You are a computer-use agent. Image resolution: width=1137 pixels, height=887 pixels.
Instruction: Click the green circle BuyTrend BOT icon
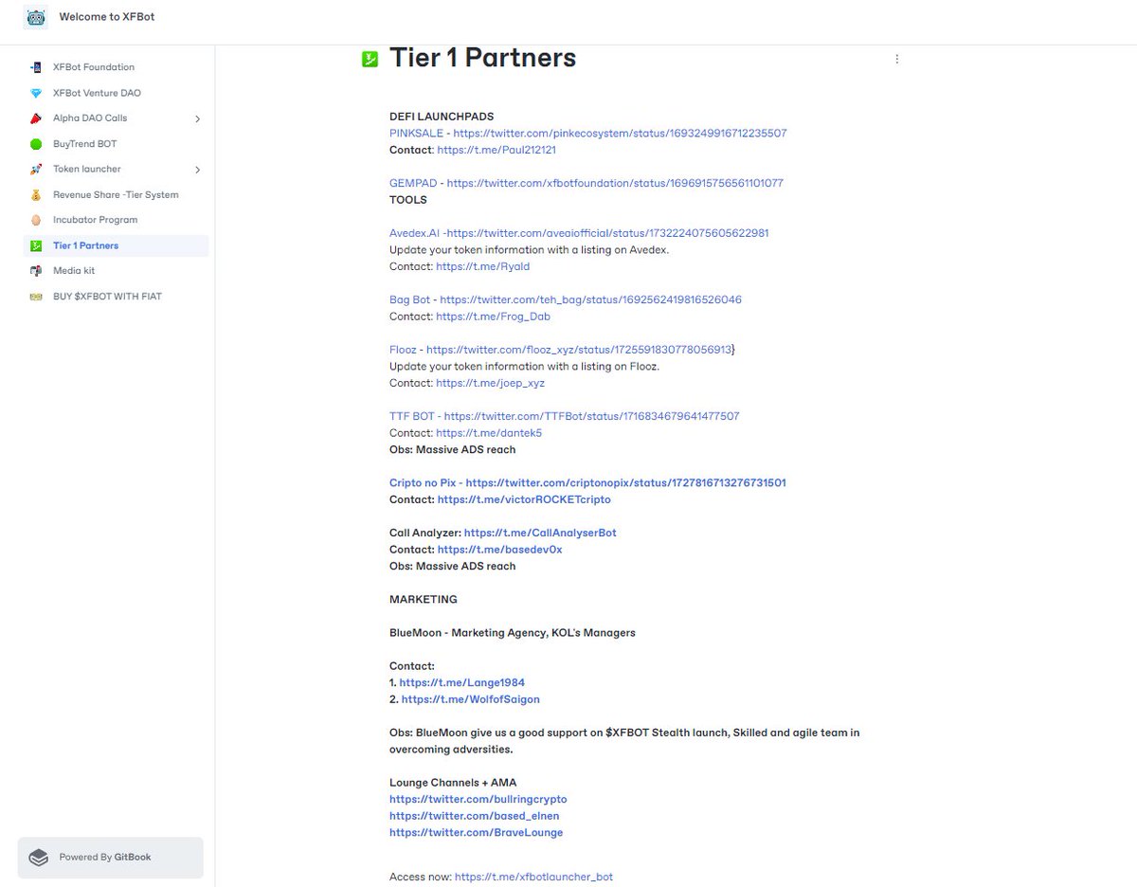tap(36, 144)
